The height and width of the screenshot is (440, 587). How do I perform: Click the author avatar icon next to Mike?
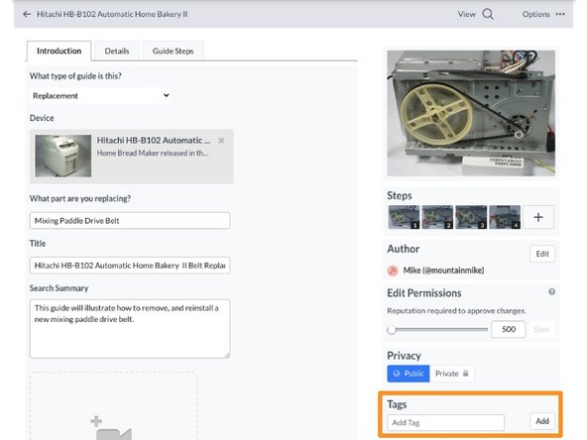pos(393,271)
